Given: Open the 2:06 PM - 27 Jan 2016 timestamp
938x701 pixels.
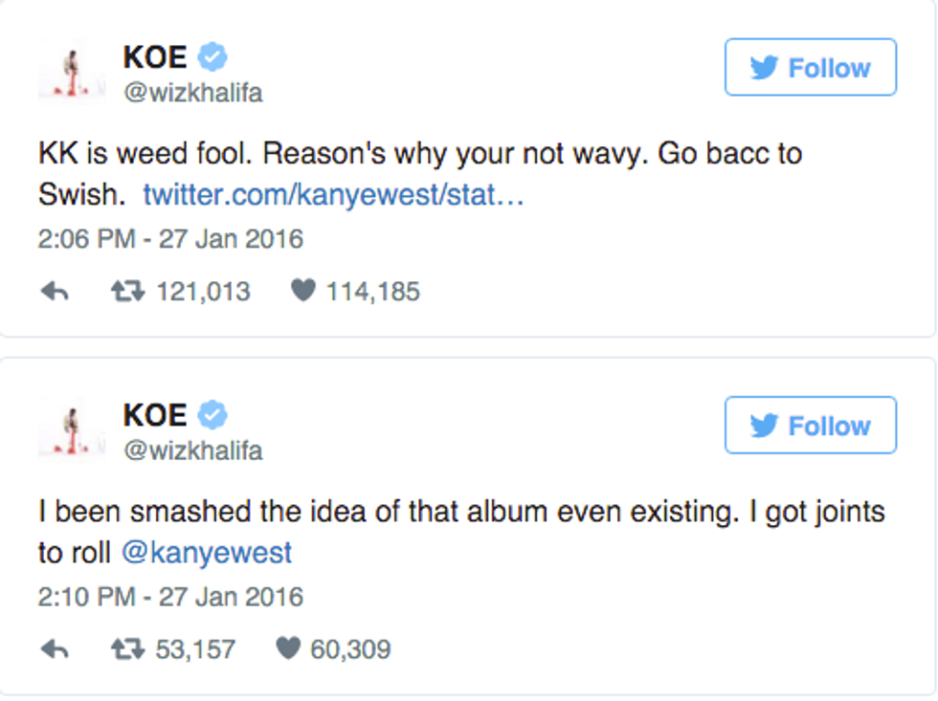Looking at the screenshot, I should click(x=170, y=238).
